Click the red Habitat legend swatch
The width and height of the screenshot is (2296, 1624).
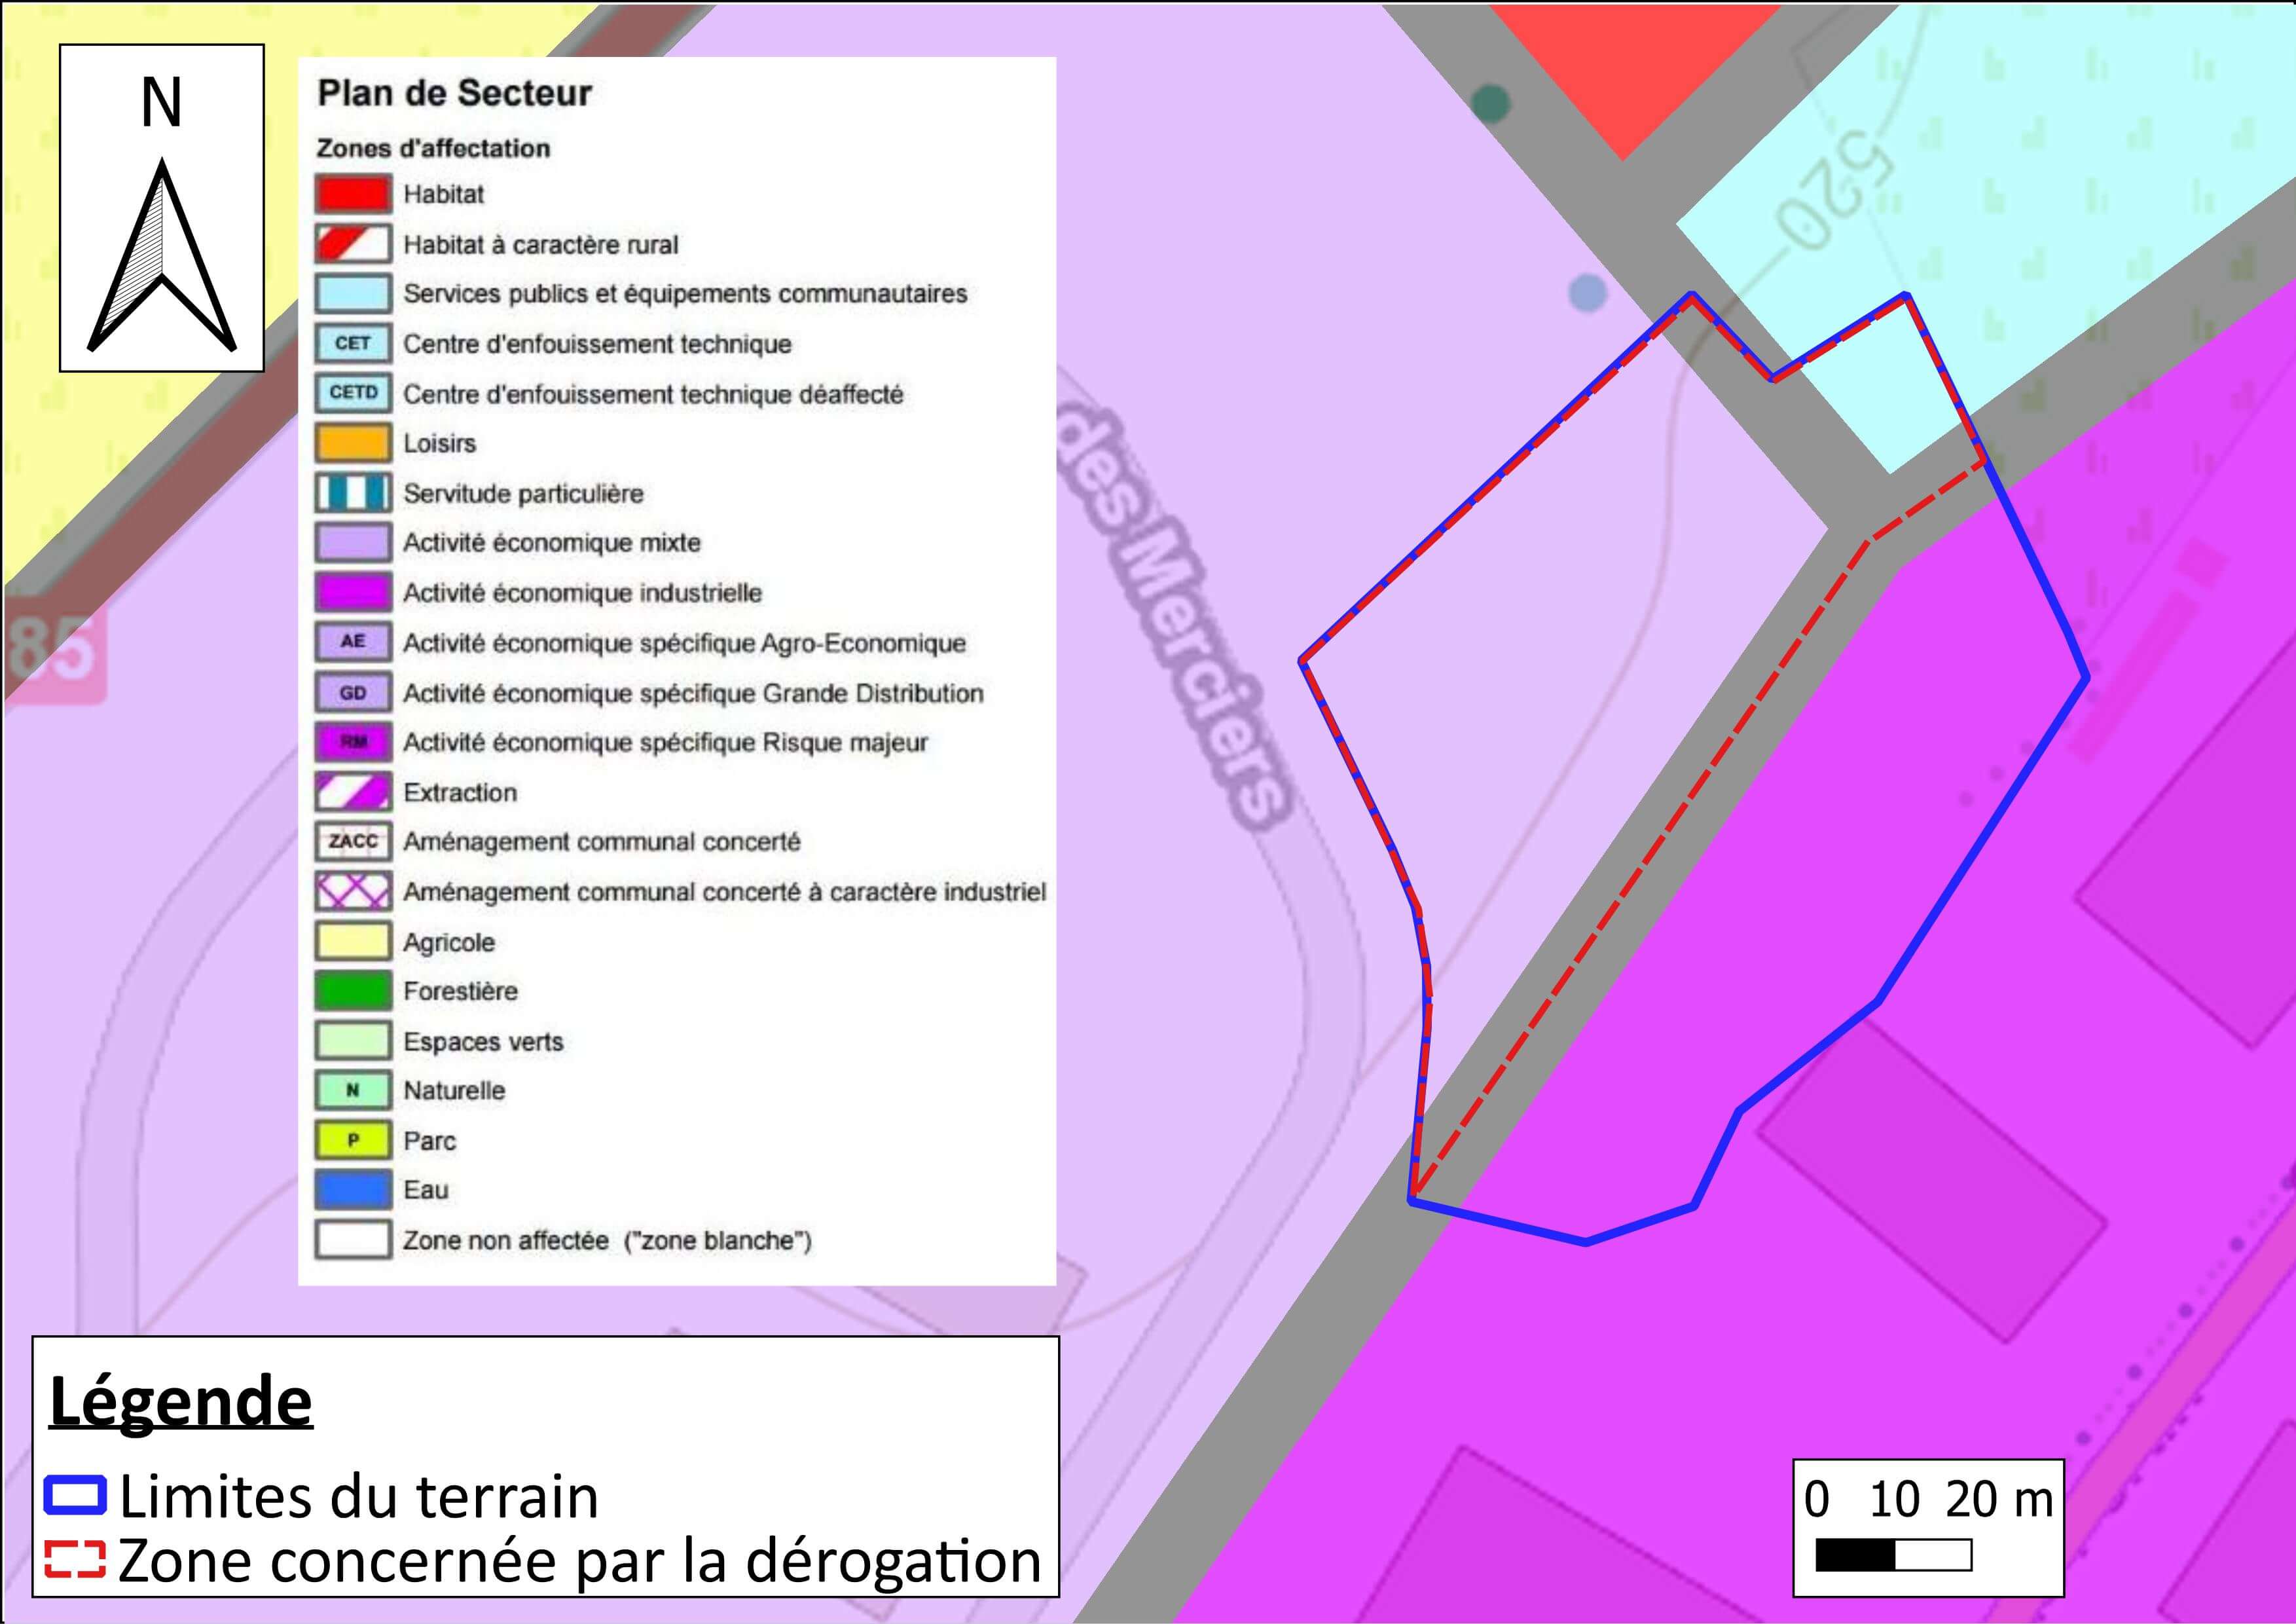352,194
